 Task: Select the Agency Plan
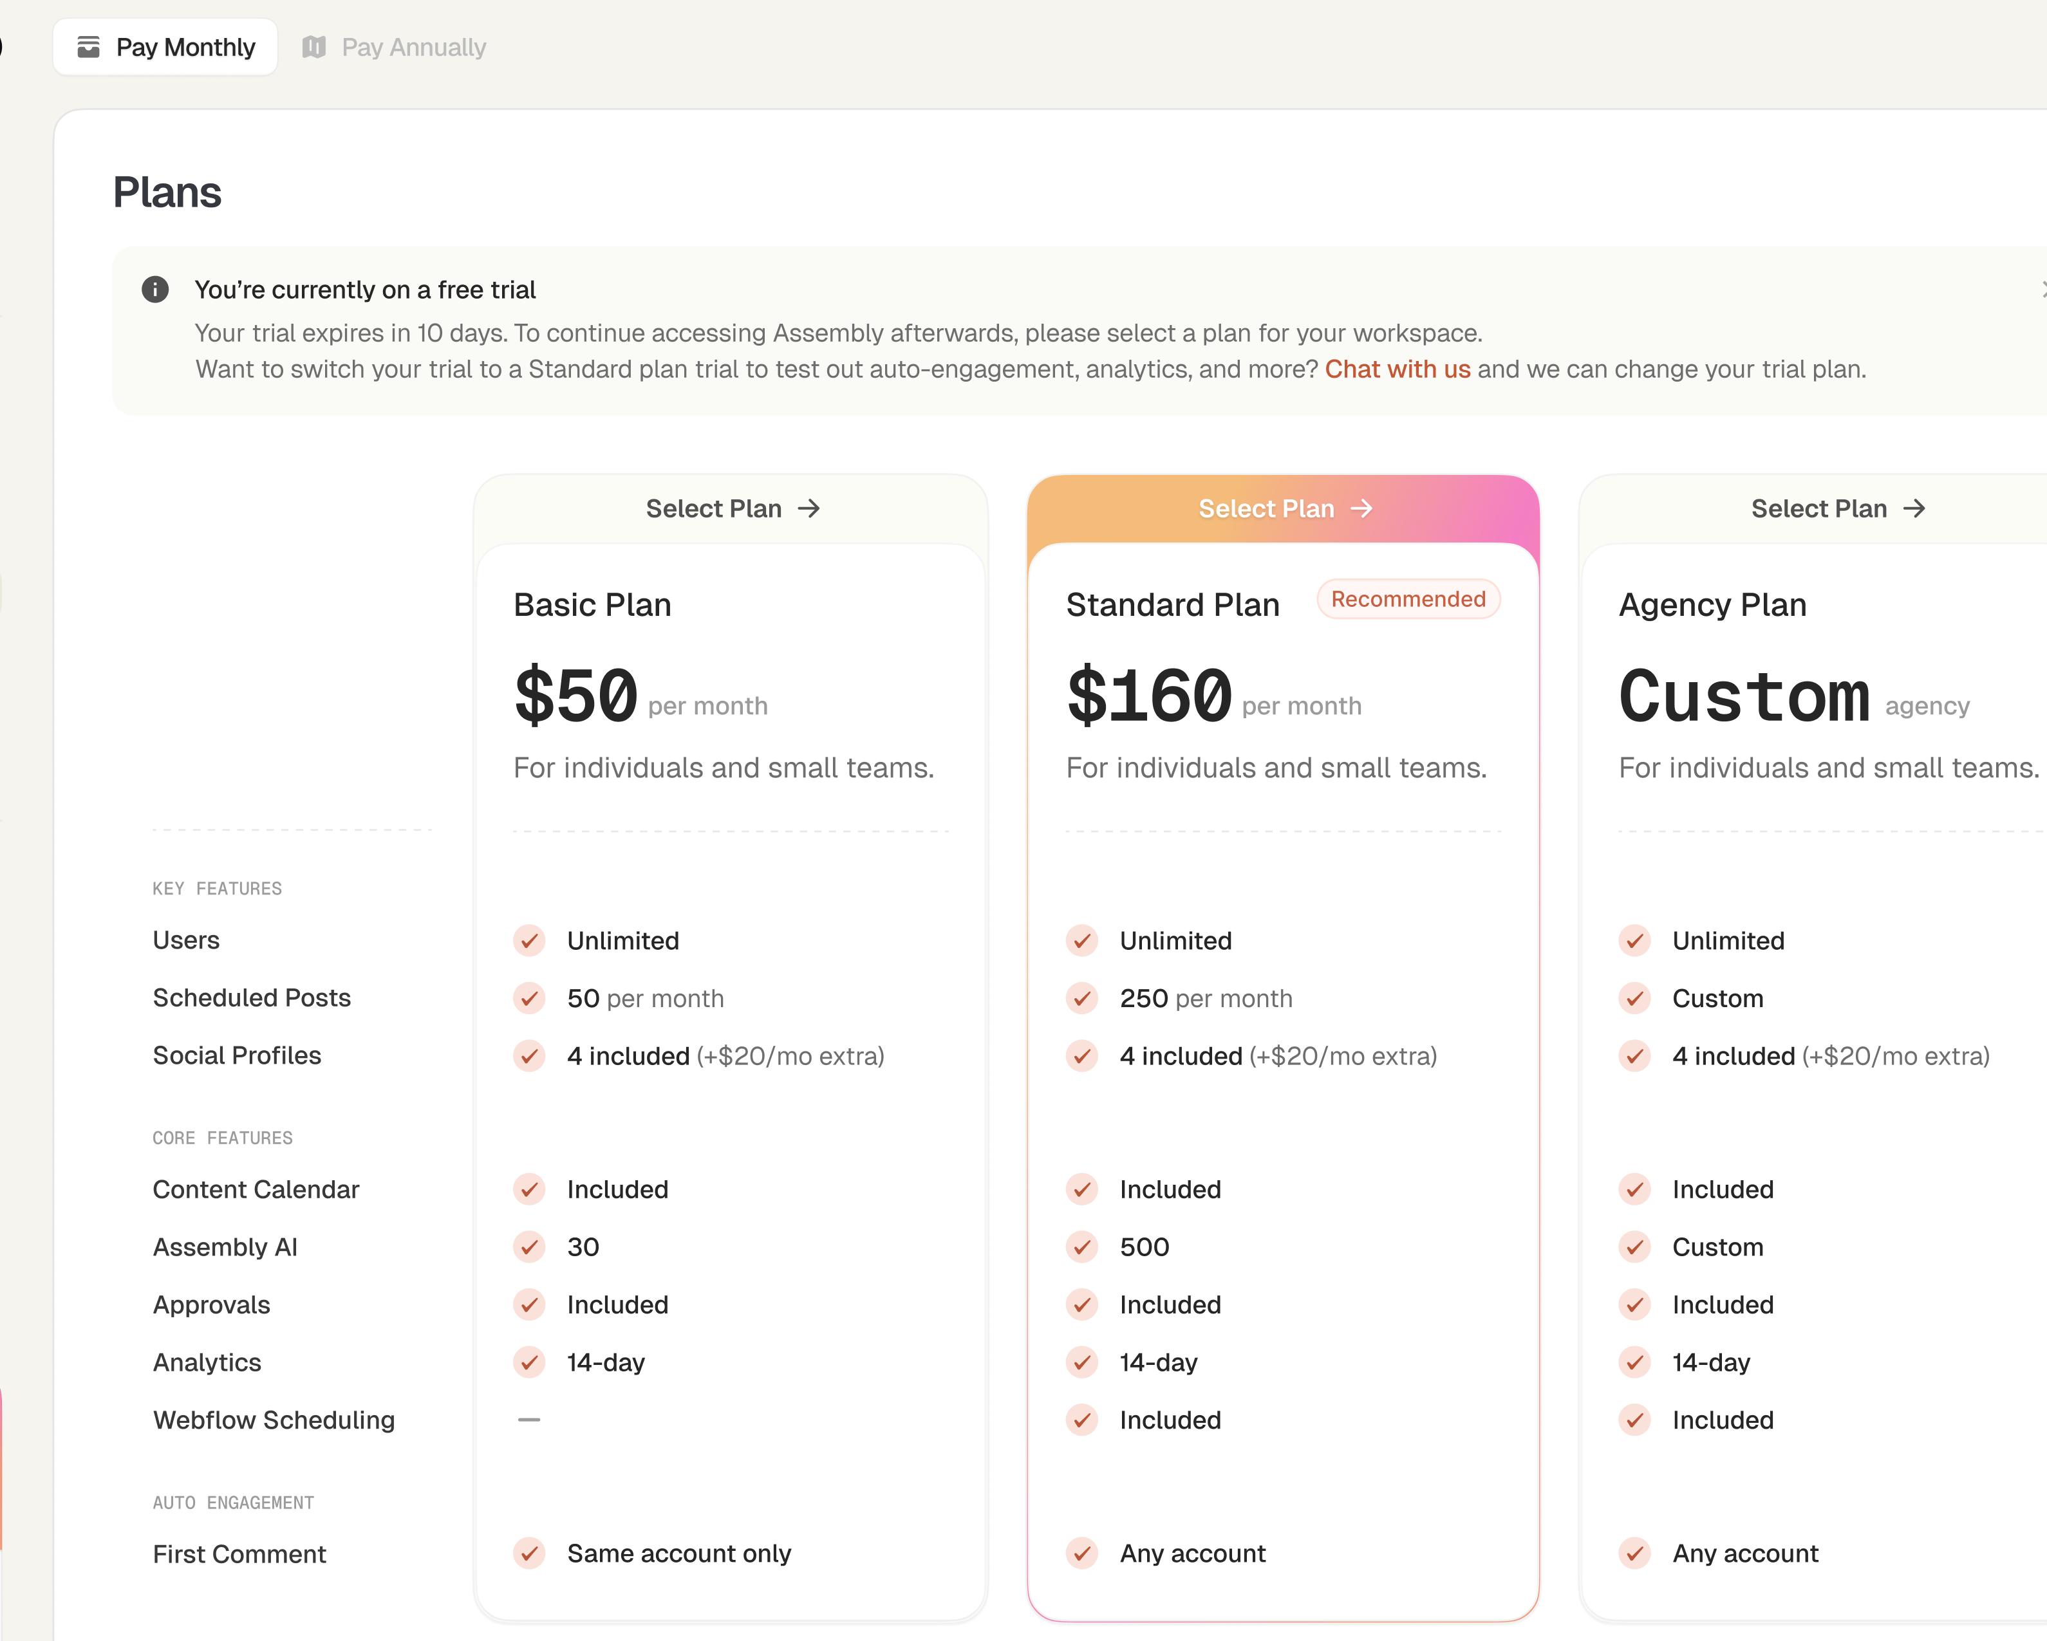coord(1818,509)
